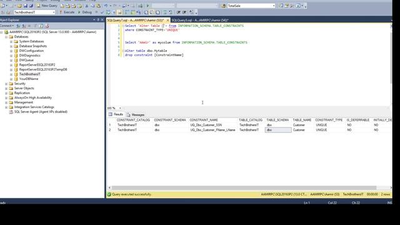Viewport: 400px width, 225px height.
Task: Pin the Object Explorer pane
Action: tap(98, 19)
